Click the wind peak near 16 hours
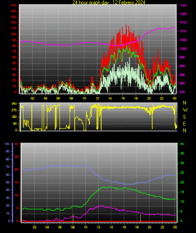 (126, 25)
